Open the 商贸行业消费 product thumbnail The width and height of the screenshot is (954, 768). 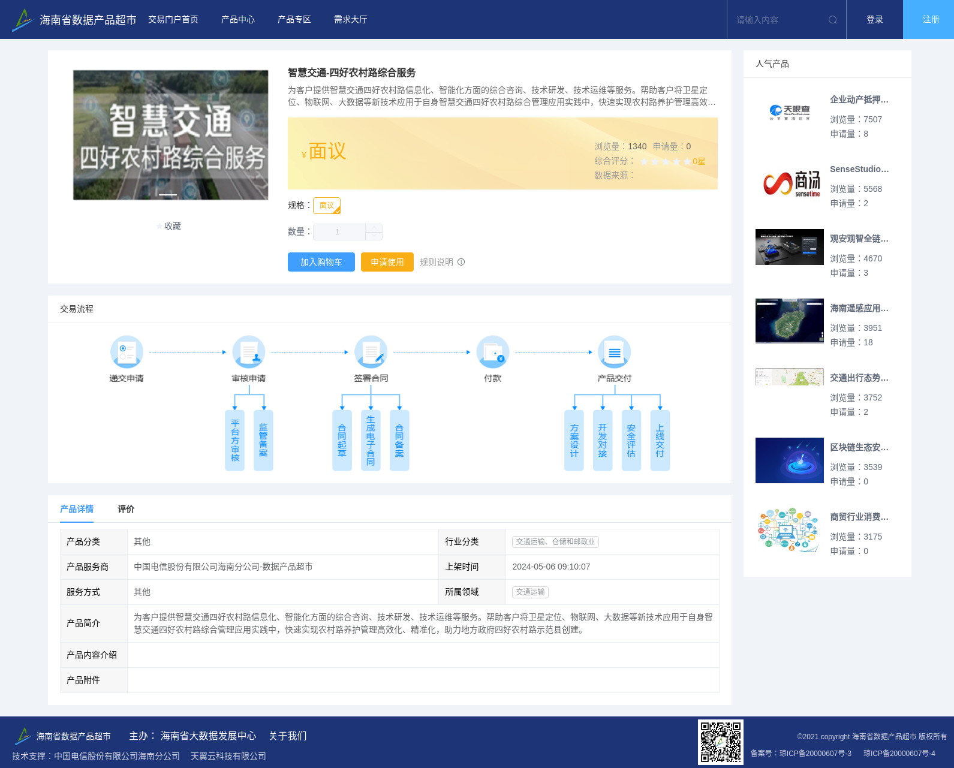pos(790,530)
